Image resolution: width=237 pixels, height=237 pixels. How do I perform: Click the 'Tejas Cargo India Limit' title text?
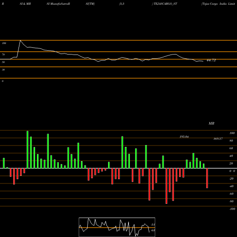(218, 4)
